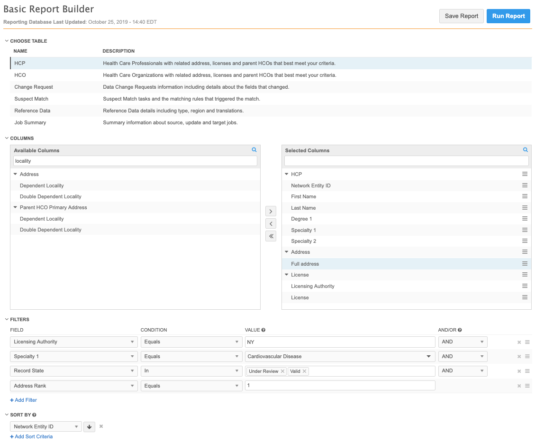The image size is (535, 444).
Task: Remove the Under Review tag from Record State
Action: (x=282, y=371)
